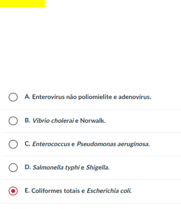Click the italic word 'Shigella'
181x209 pixels.
click(97, 168)
